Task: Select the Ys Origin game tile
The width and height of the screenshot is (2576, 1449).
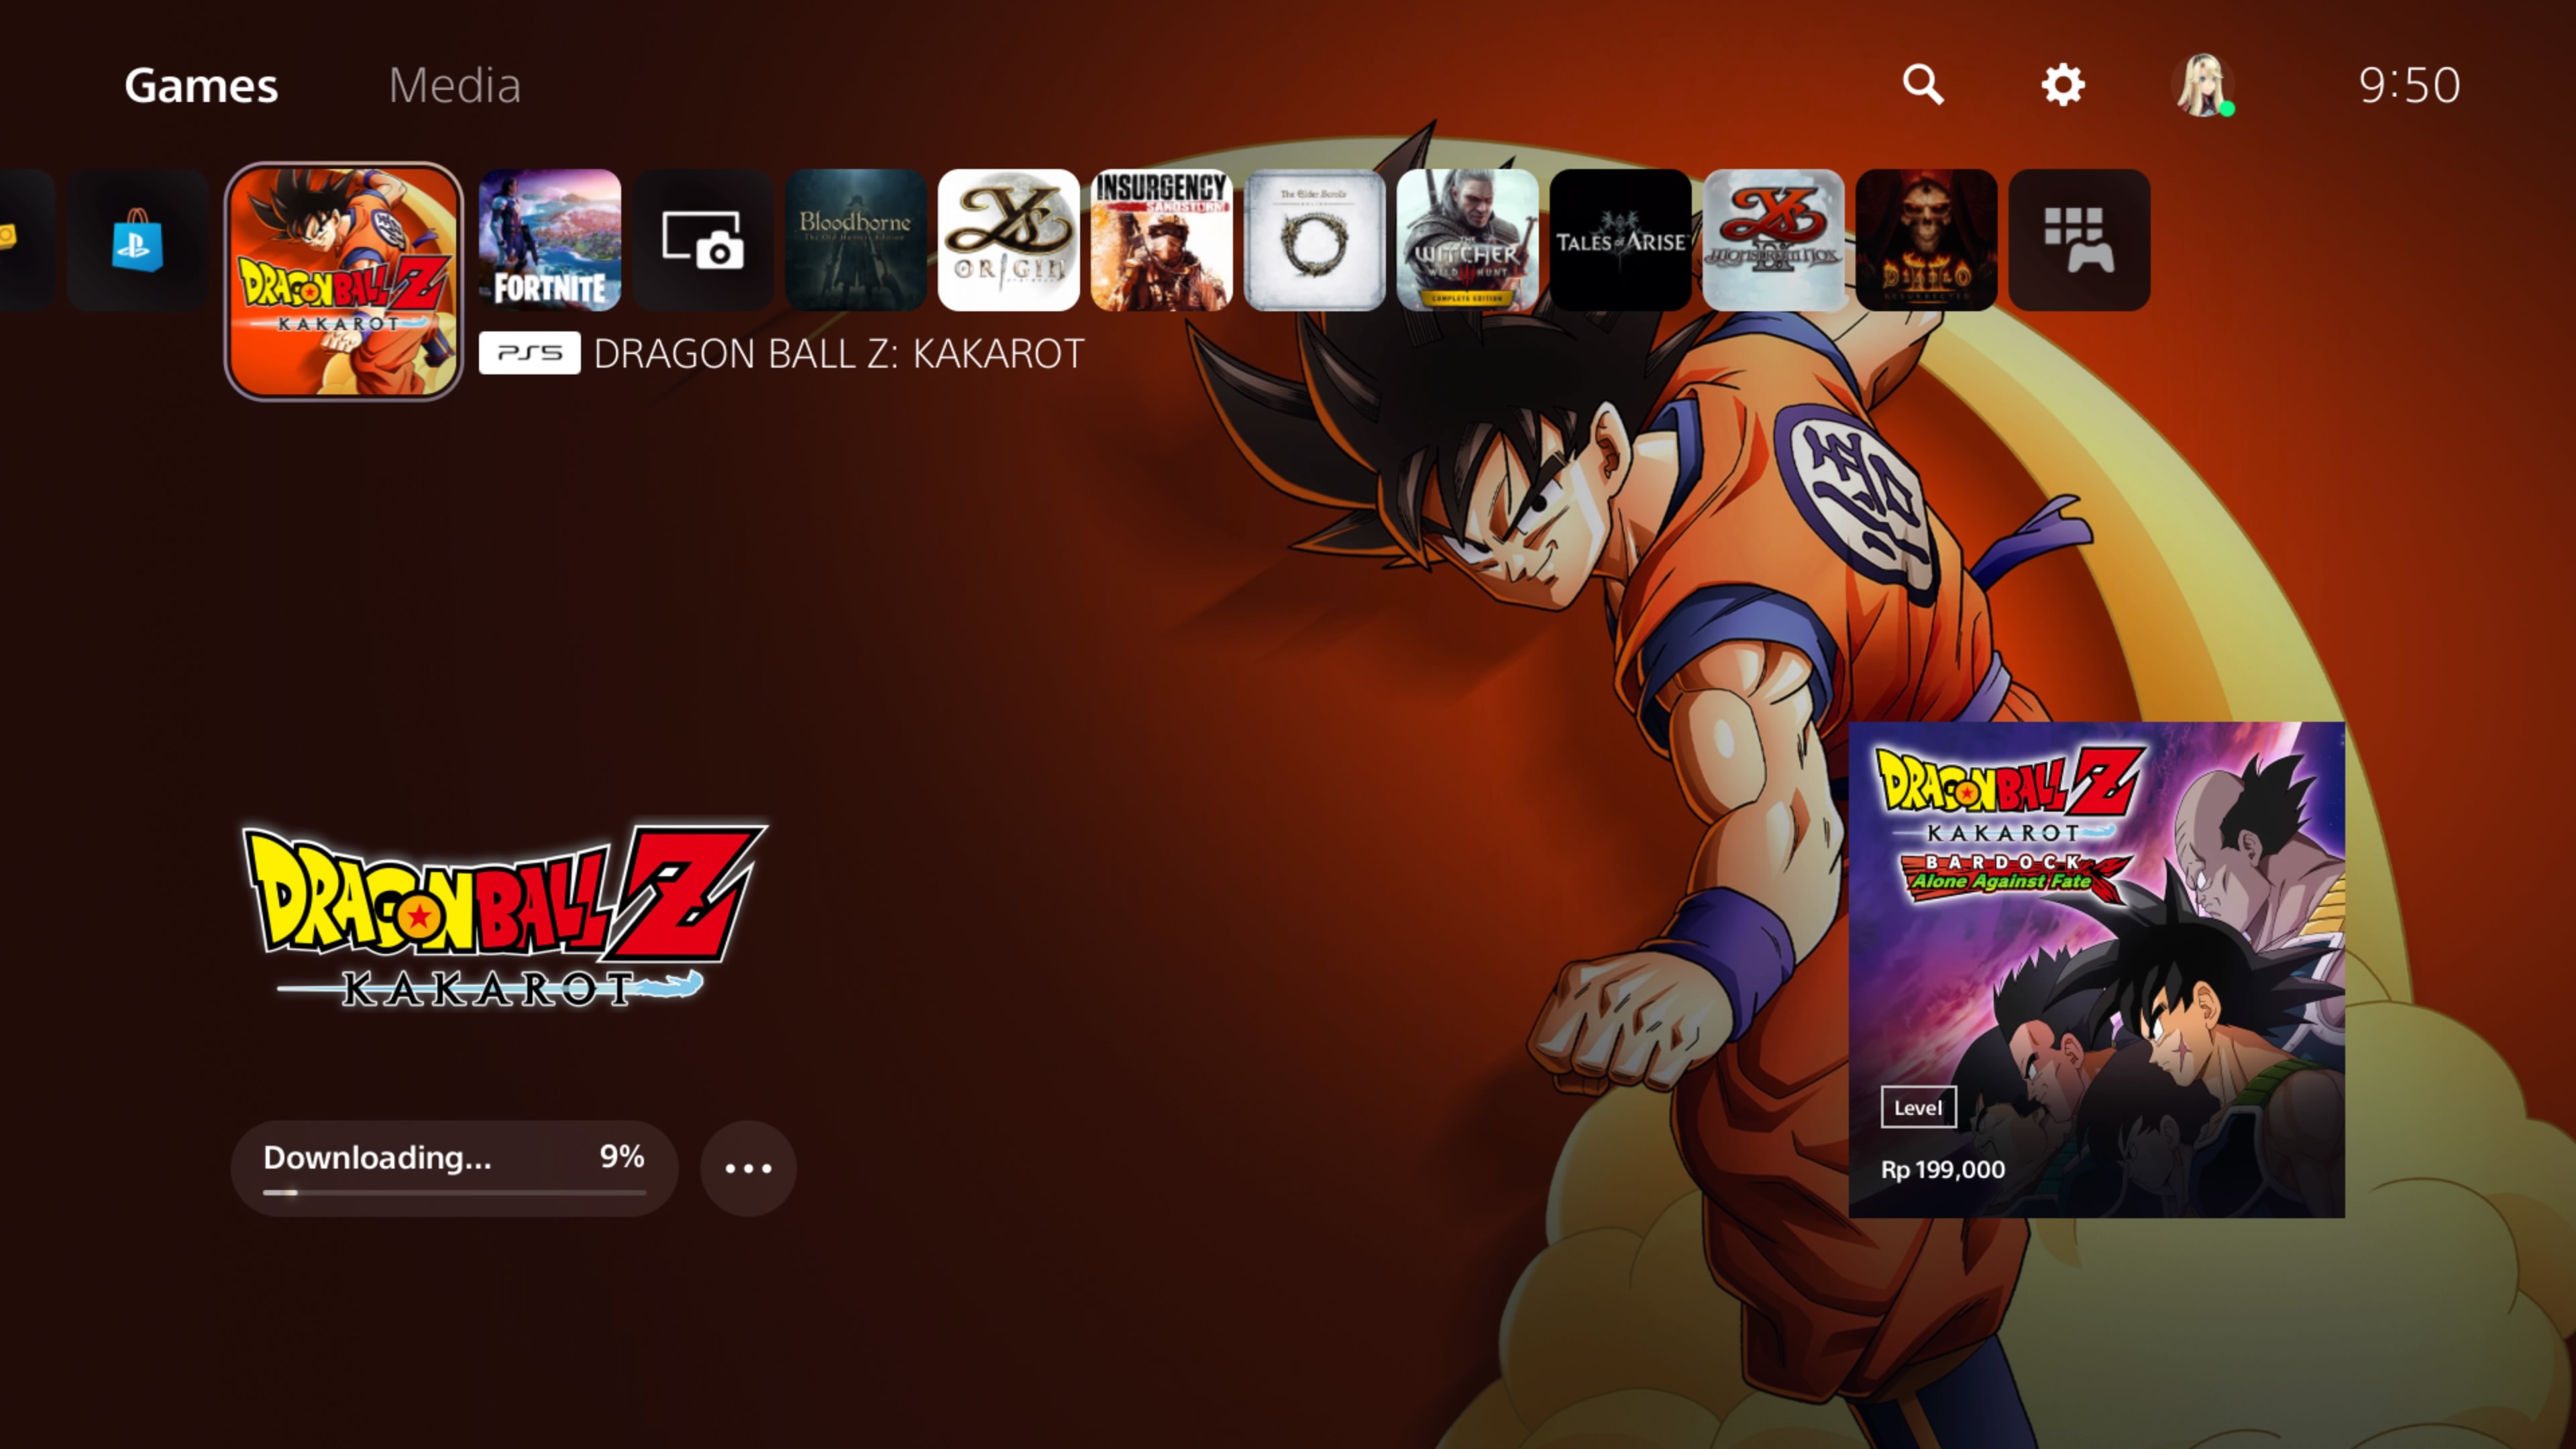Action: pyautogui.click(x=1009, y=240)
